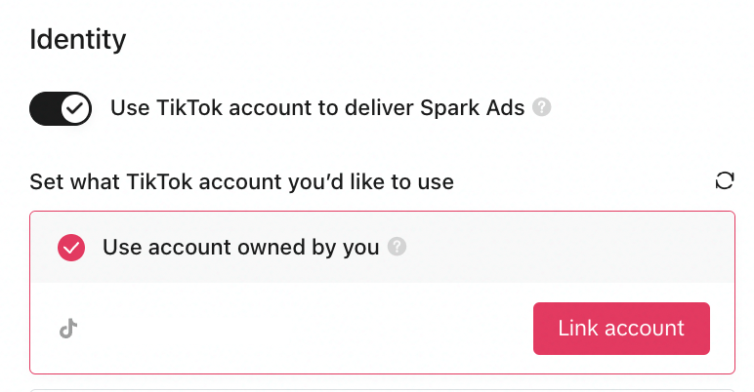Click the small gray TikTok note icon

(x=67, y=329)
